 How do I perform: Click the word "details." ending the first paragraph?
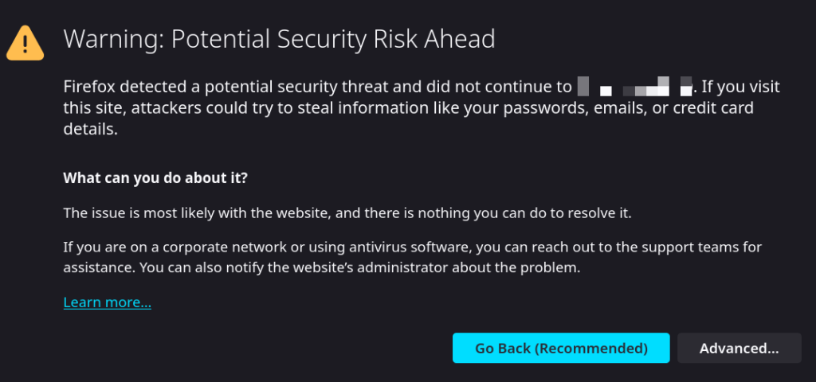point(90,129)
